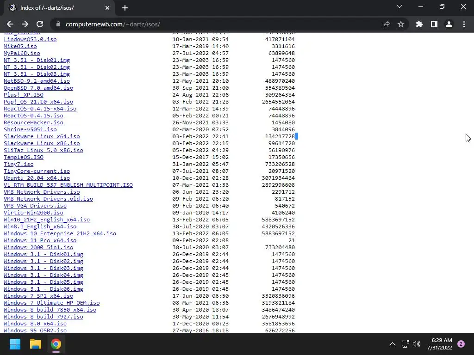Open Windows 7 Ultimate HP OEM.iso
The height and width of the screenshot is (355, 474).
pyautogui.click(x=52, y=303)
